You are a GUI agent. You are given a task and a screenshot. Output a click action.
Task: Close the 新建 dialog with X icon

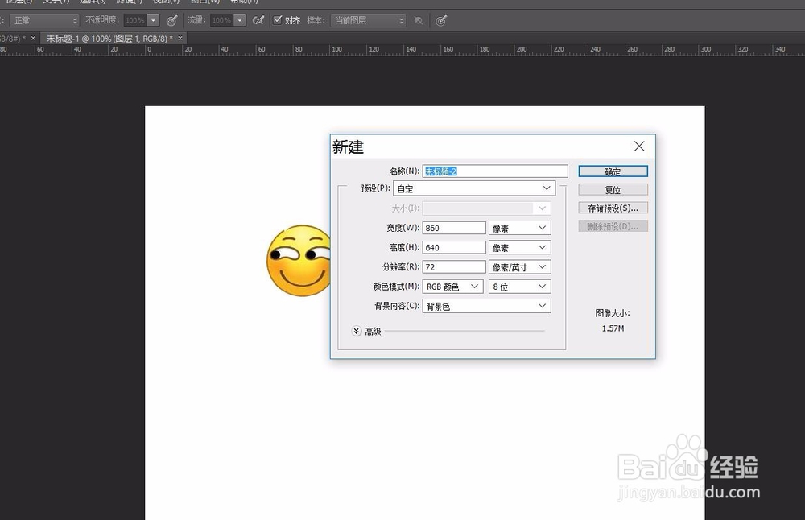(639, 147)
